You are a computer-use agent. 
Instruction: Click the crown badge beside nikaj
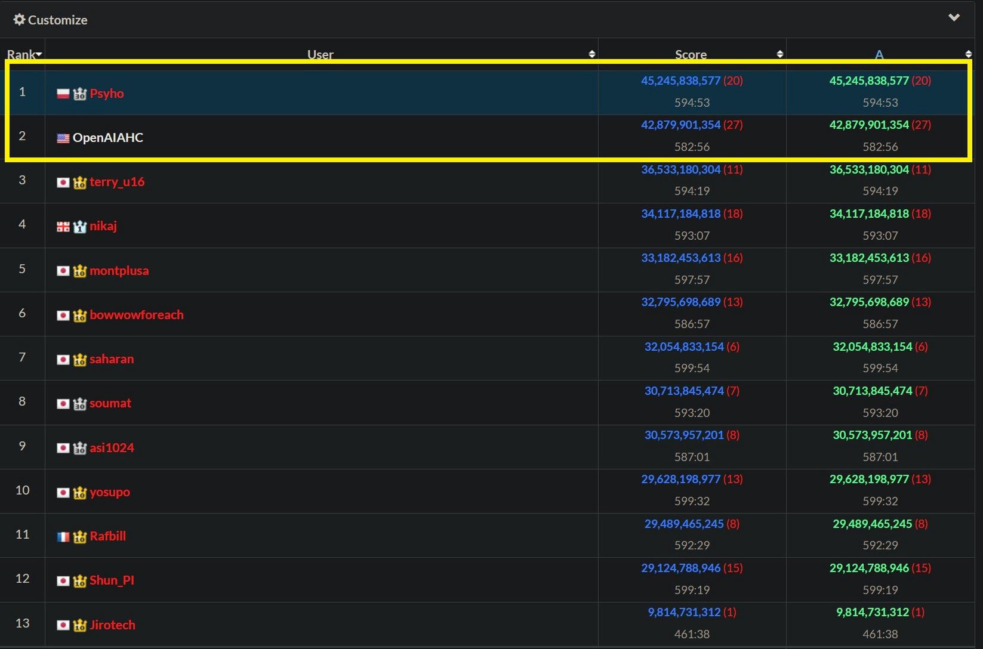(x=80, y=227)
